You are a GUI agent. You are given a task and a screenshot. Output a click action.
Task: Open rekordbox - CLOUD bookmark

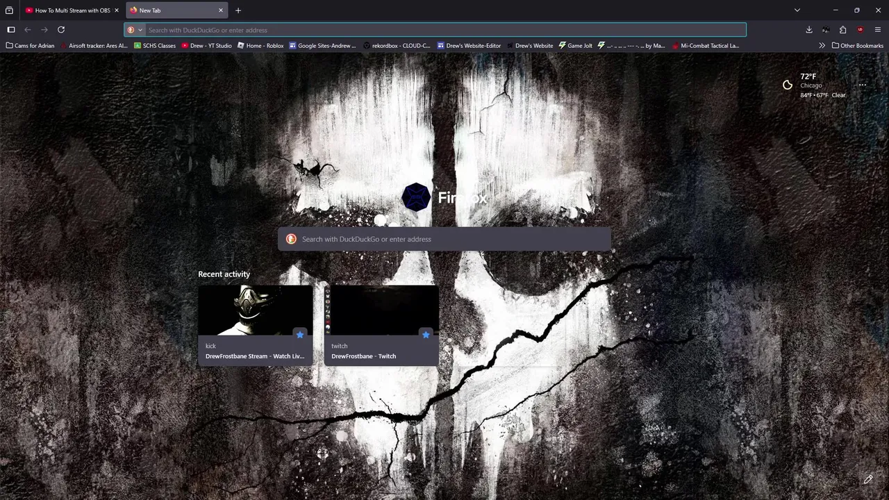(x=397, y=46)
